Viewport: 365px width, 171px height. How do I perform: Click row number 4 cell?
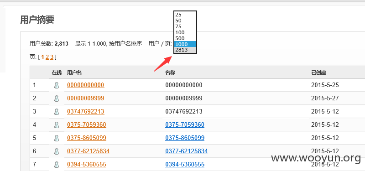tap(35, 125)
